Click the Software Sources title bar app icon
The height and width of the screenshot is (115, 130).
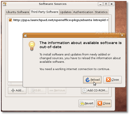pos(5,4)
